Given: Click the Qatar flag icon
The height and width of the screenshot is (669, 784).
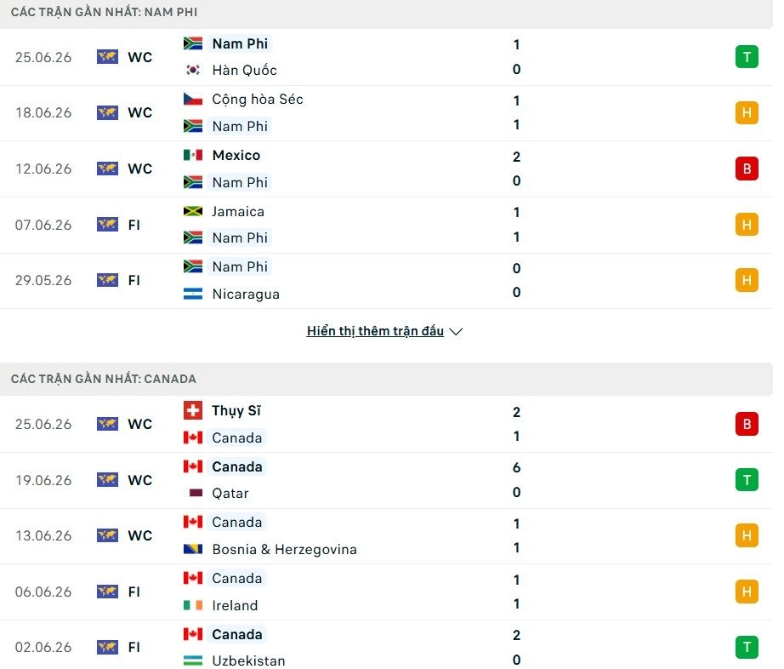Looking at the screenshot, I should point(192,493).
